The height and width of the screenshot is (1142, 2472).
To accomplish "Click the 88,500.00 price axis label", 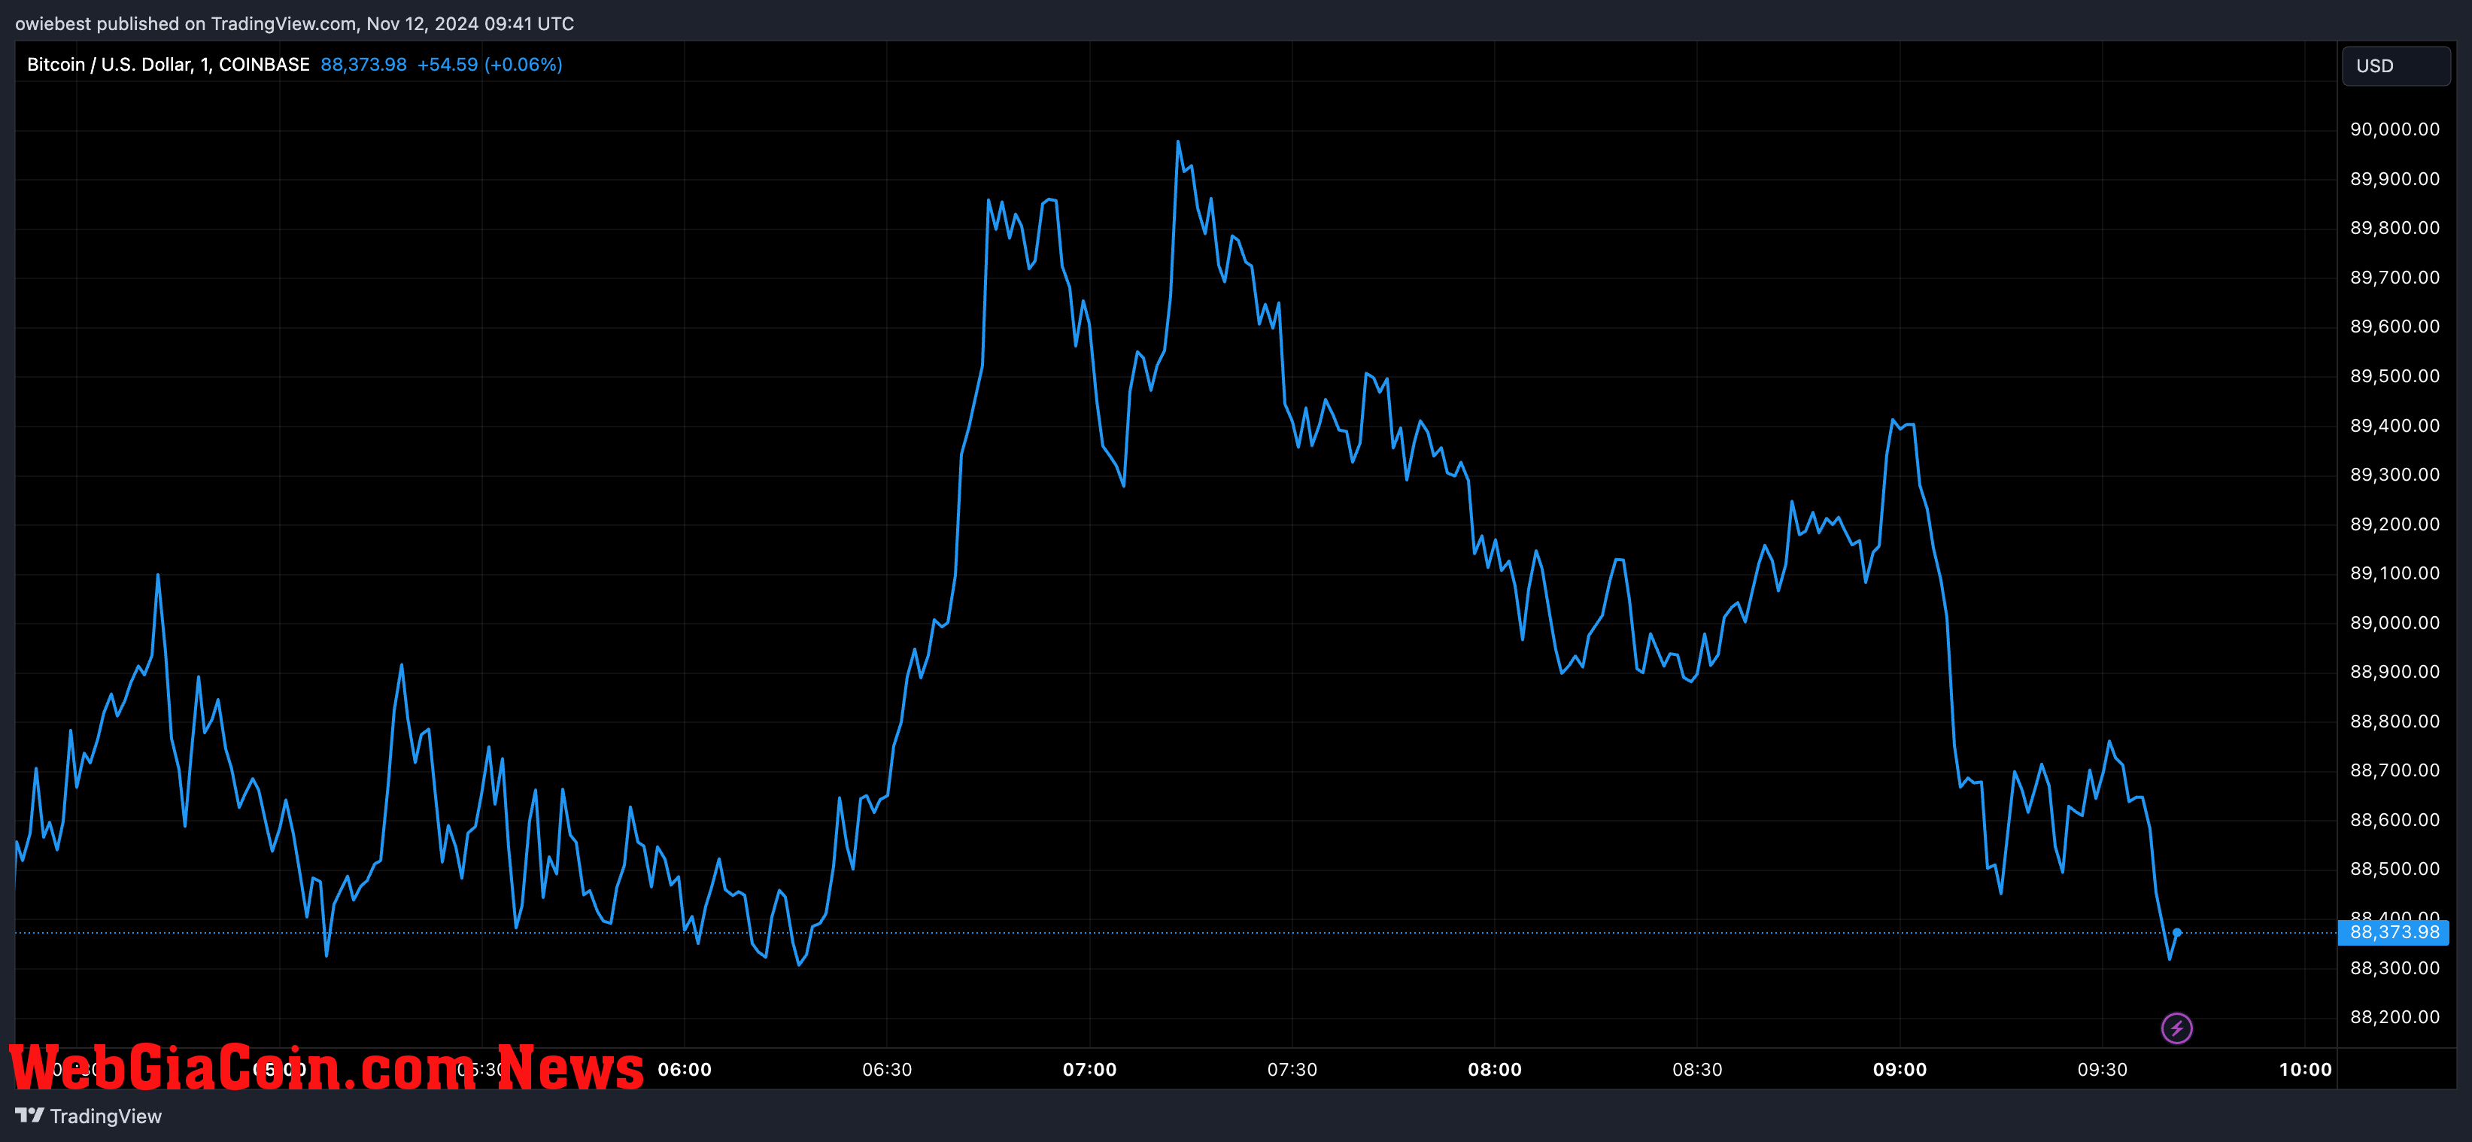I will (x=2395, y=870).
